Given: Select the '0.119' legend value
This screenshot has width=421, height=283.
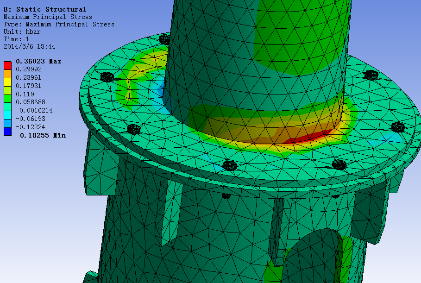Looking at the screenshot, I should pyautogui.click(x=25, y=94).
